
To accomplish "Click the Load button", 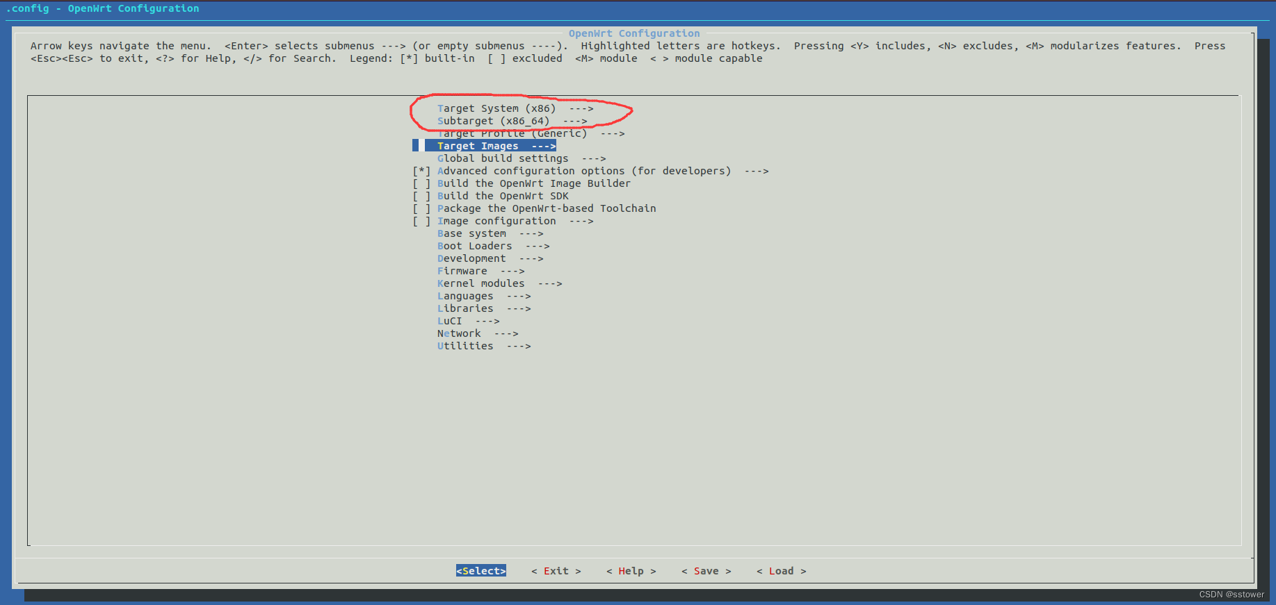I will point(782,571).
